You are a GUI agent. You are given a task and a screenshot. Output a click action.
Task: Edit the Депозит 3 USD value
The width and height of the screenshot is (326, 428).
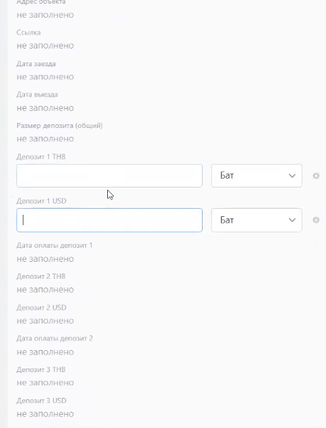pyautogui.click(x=46, y=414)
